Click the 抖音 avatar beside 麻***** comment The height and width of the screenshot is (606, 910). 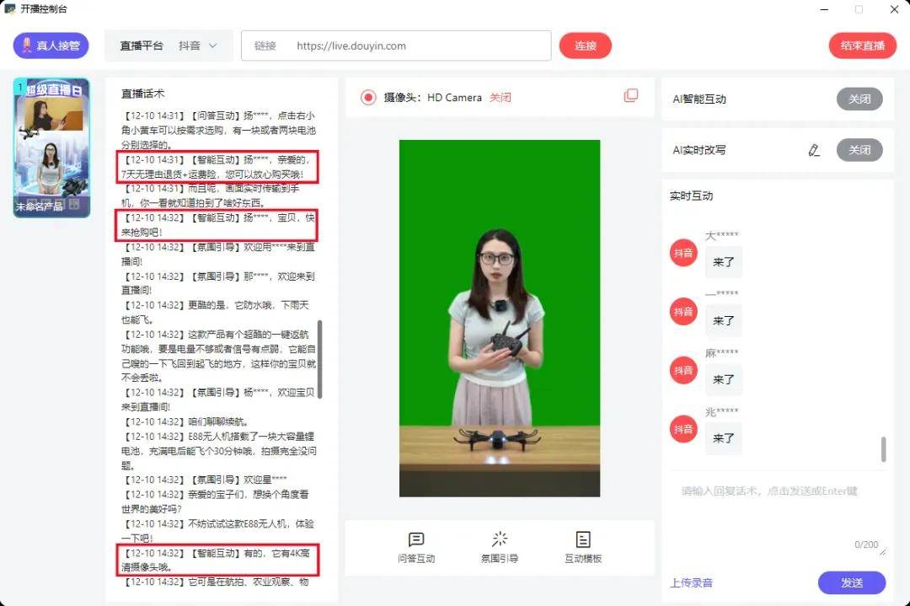[x=683, y=370]
